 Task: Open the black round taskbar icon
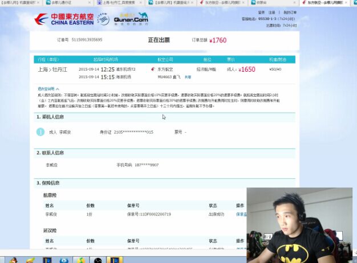(x=98, y=260)
